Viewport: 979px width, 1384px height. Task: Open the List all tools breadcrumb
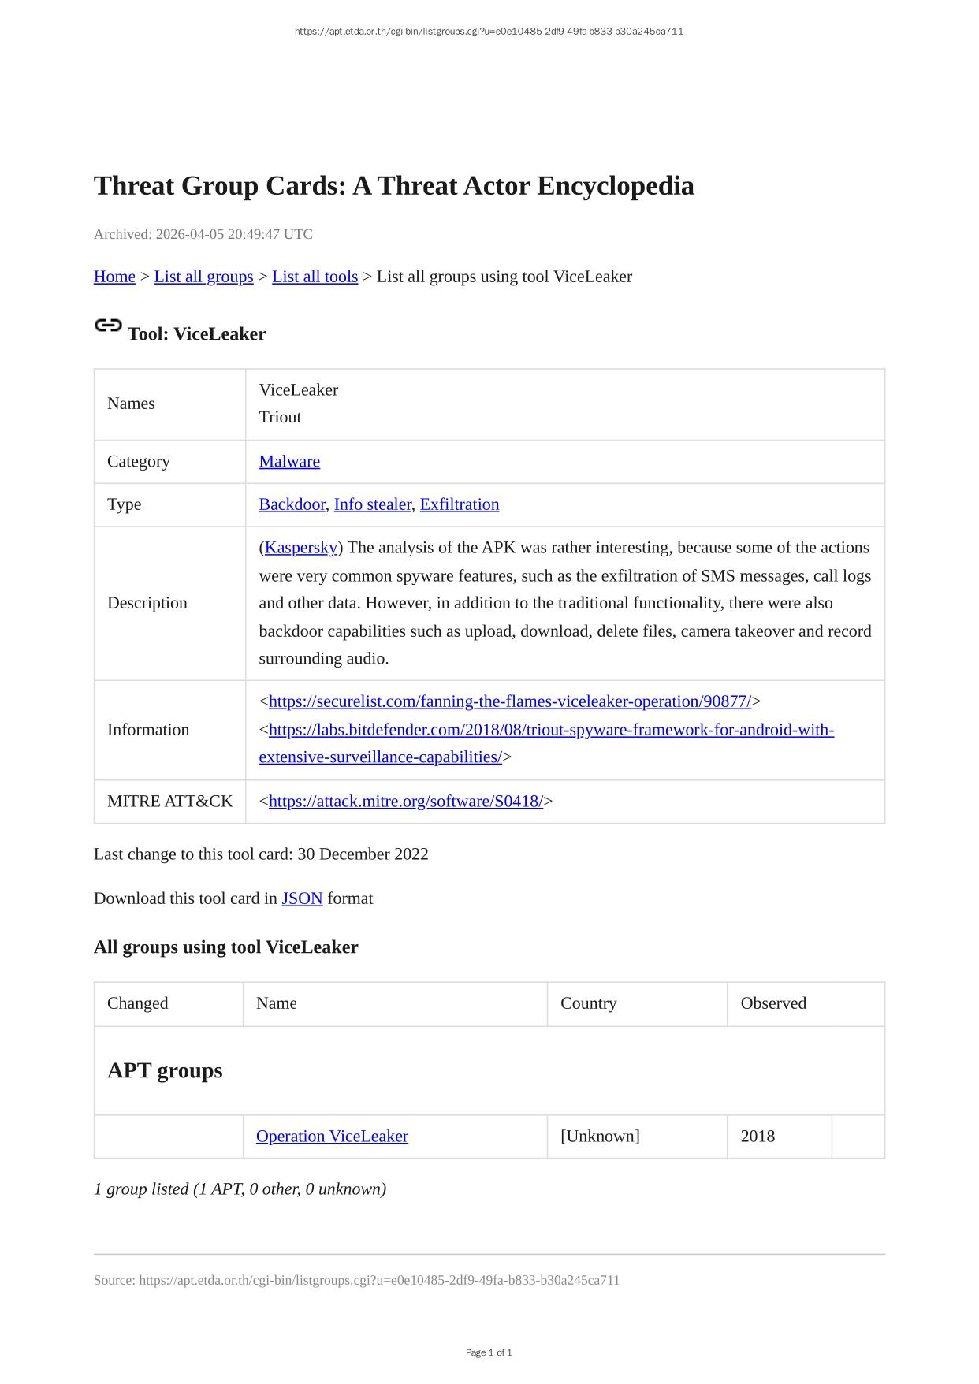pyautogui.click(x=315, y=277)
